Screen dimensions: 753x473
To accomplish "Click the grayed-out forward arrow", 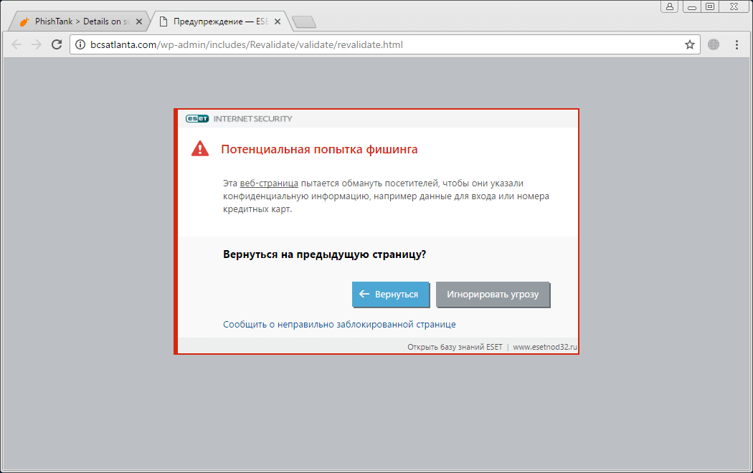I will pos(36,44).
